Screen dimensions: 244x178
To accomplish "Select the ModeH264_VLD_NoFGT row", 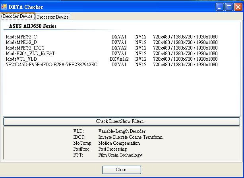I will [x=112, y=54].
